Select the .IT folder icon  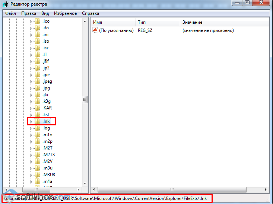tap(37, 55)
